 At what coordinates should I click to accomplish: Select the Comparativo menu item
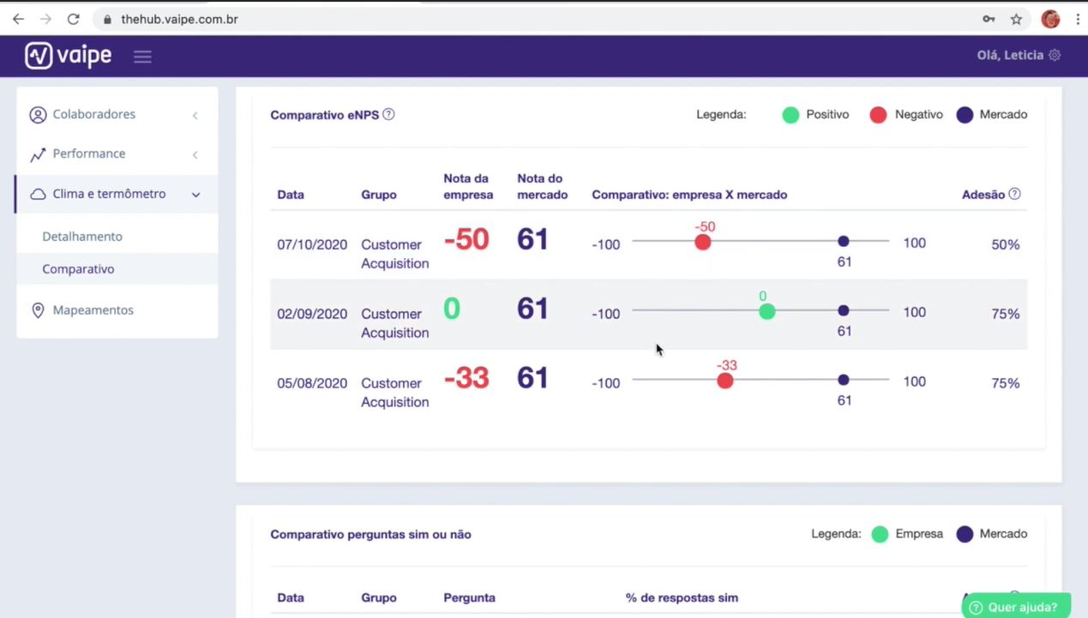[x=78, y=268]
